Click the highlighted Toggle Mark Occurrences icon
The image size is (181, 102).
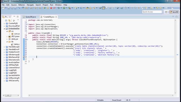coord(104,8)
